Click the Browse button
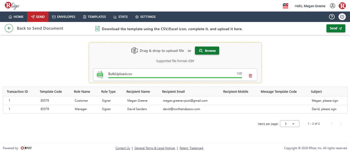The image size is (350, 152). tap(207, 51)
